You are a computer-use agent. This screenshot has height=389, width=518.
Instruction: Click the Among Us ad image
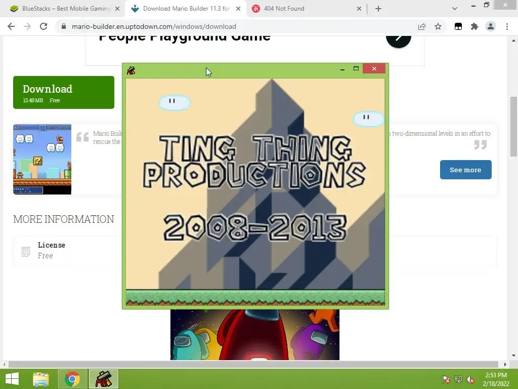click(255, 334)
